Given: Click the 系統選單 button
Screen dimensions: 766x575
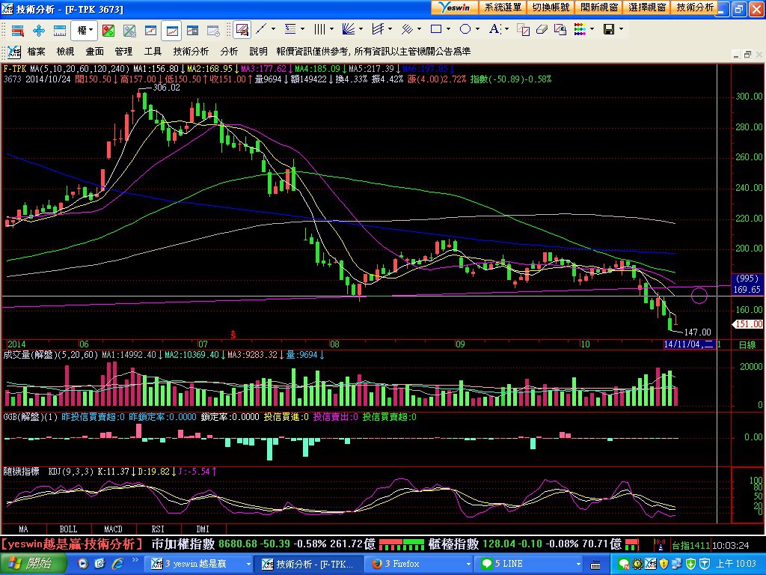Looking at the screenshot, I should click(503, 7).
